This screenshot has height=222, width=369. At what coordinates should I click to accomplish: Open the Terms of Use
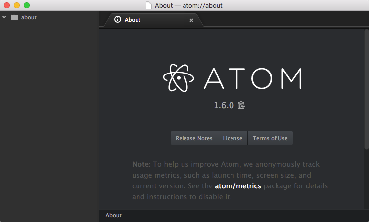coord(270,138)
